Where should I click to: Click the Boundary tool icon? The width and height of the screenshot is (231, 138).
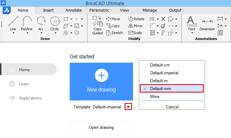click(x=77, y=26)
